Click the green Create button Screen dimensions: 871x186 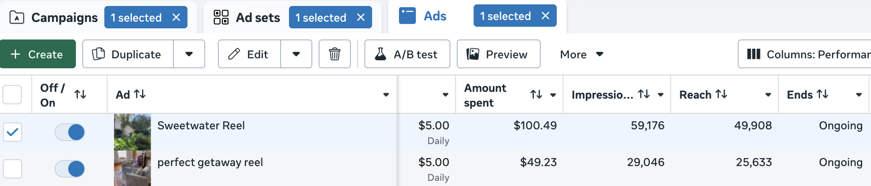(37, 54)
